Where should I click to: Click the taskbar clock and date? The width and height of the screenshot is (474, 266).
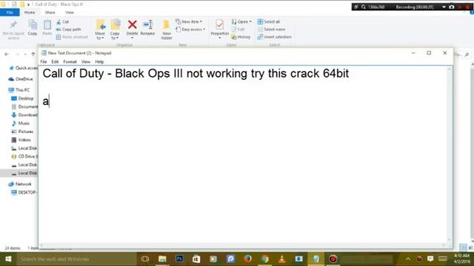pos(461,259)
